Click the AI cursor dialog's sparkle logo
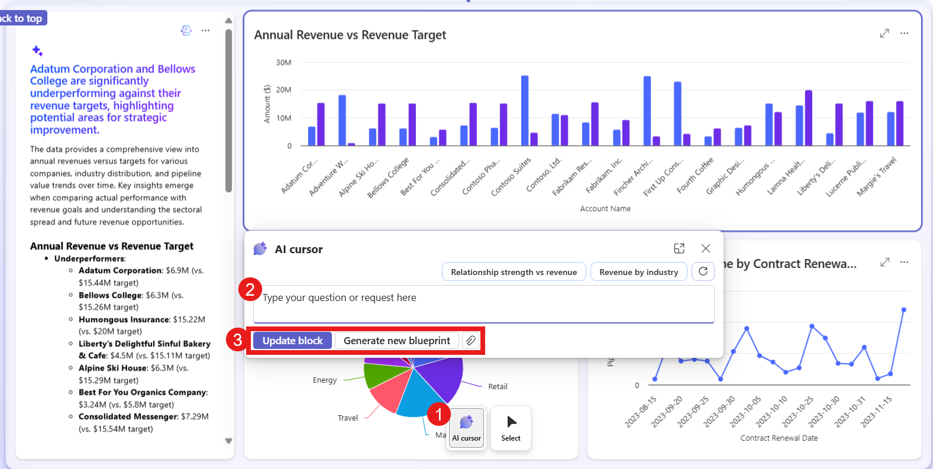 tap(260, 248)
